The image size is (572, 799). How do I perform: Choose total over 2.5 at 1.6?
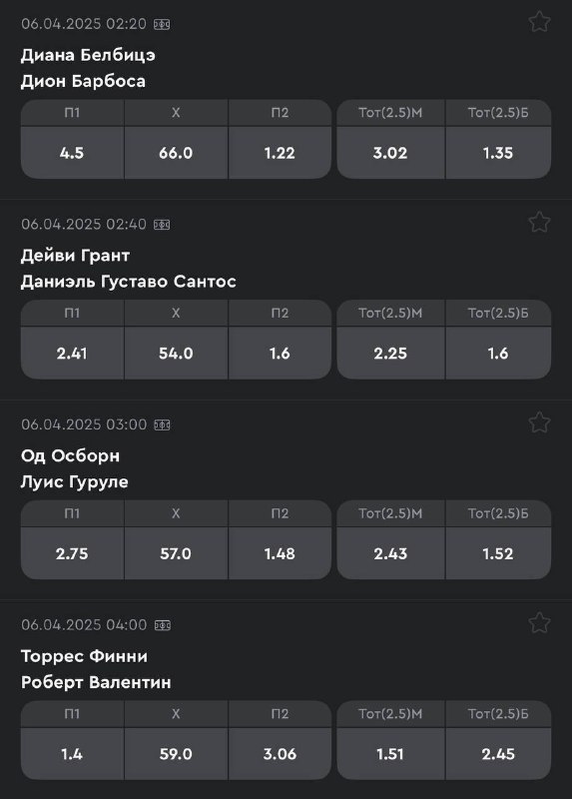point(498,354)
